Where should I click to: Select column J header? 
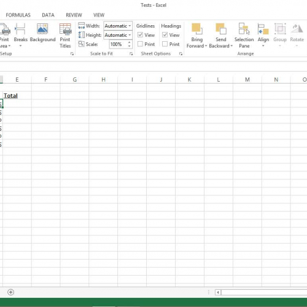point(161,80)
